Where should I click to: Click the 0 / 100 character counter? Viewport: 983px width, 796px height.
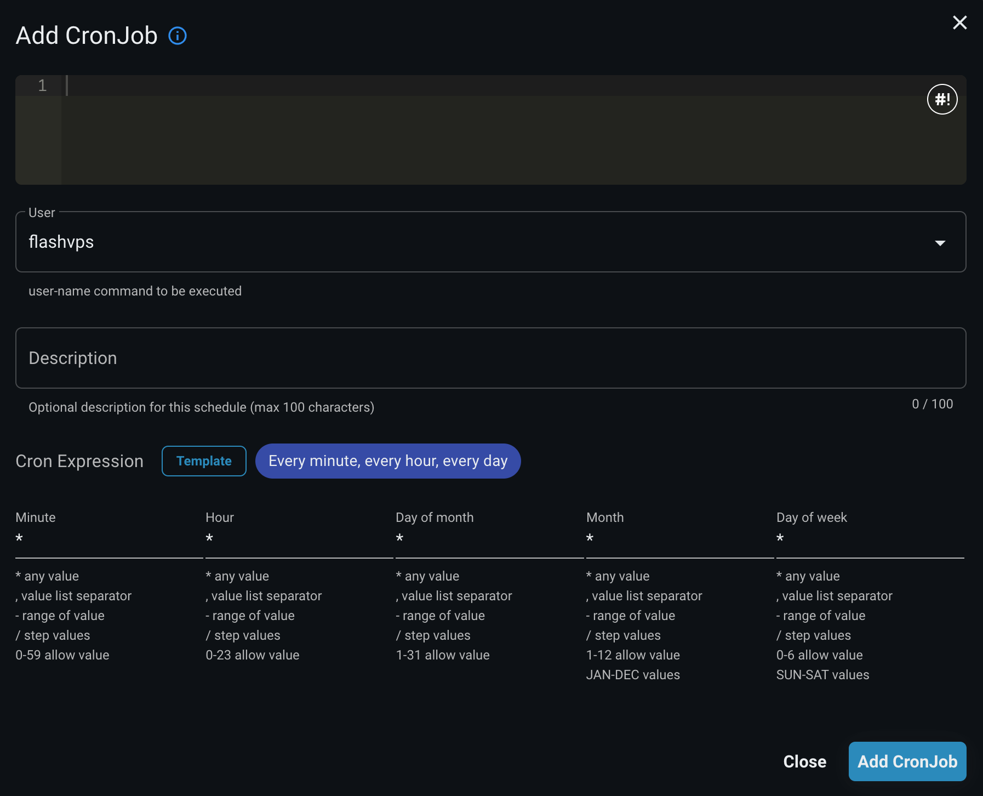tap(932, 404)
